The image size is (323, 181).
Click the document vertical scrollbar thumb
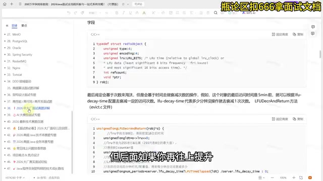pos(320,54)
